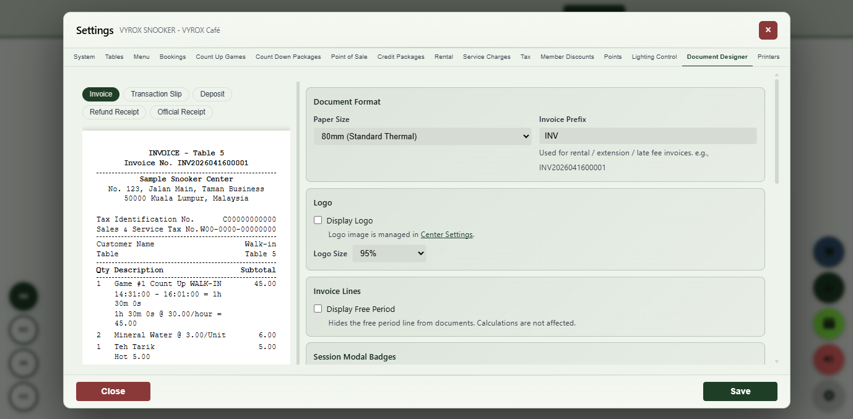
Task: Click the Document Designer tab
Action: coord(717,57)
